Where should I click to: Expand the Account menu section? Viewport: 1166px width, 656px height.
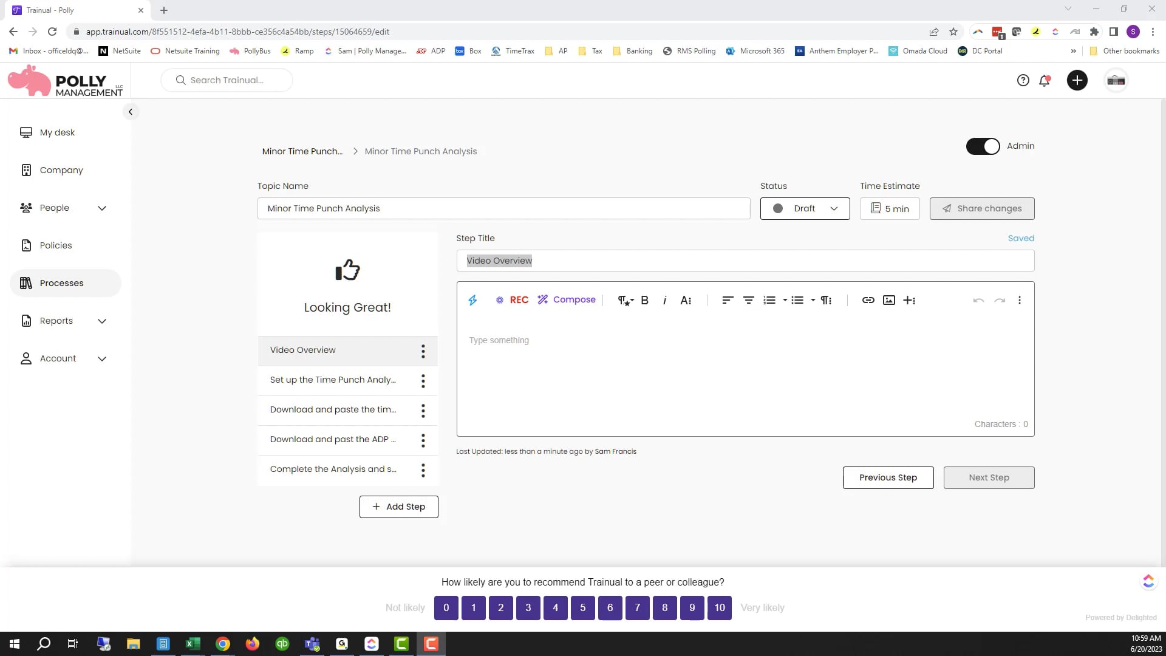click(102, 359)
